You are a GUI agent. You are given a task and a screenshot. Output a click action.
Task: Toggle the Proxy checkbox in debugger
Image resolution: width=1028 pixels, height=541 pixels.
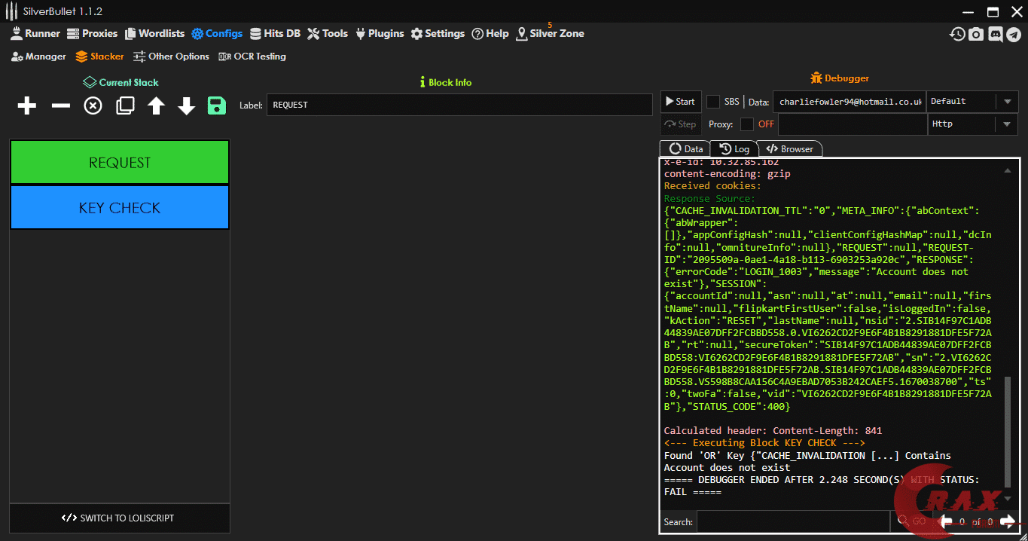coord(747,124)
